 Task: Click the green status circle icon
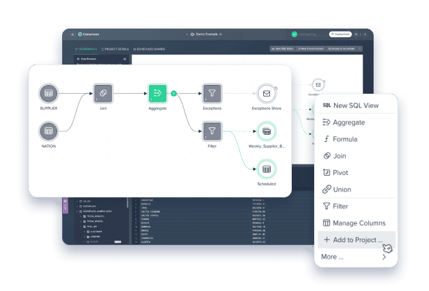(294, 35)
